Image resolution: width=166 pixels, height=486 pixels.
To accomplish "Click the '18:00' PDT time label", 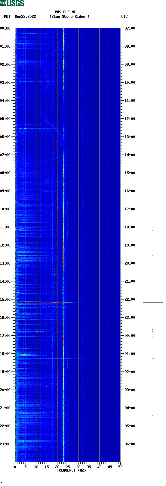I will coord(5,354).
